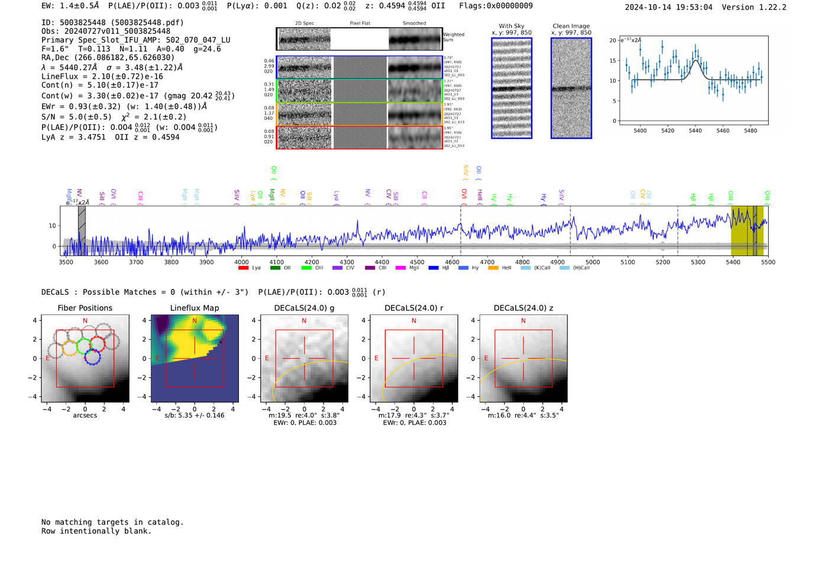Select the orange-bordered 2D spectrum row
The height and width of the screenshot is (563, 828).
pos(360,114)
